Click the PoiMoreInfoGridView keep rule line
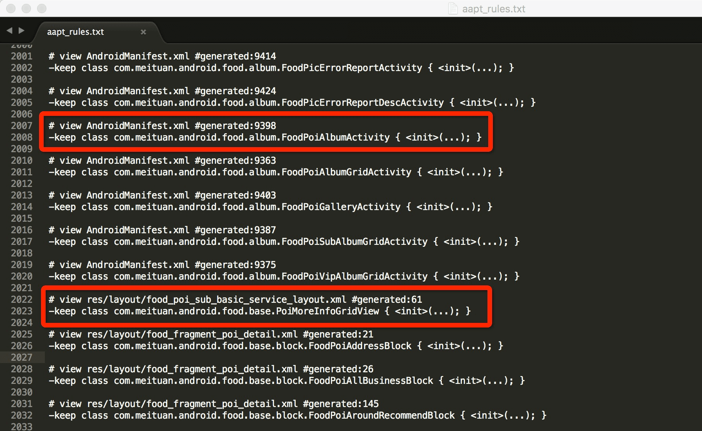 click(x=260, y=311)
